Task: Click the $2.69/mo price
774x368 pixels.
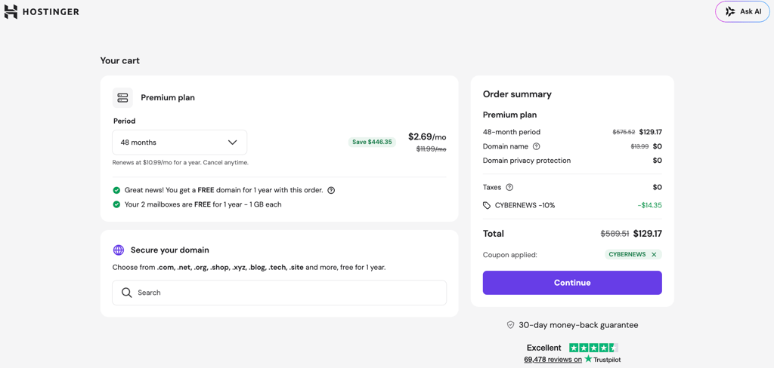Action: click(x=427, y=136)
